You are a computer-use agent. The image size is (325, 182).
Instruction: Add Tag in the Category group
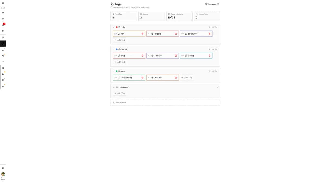[119, 62]
